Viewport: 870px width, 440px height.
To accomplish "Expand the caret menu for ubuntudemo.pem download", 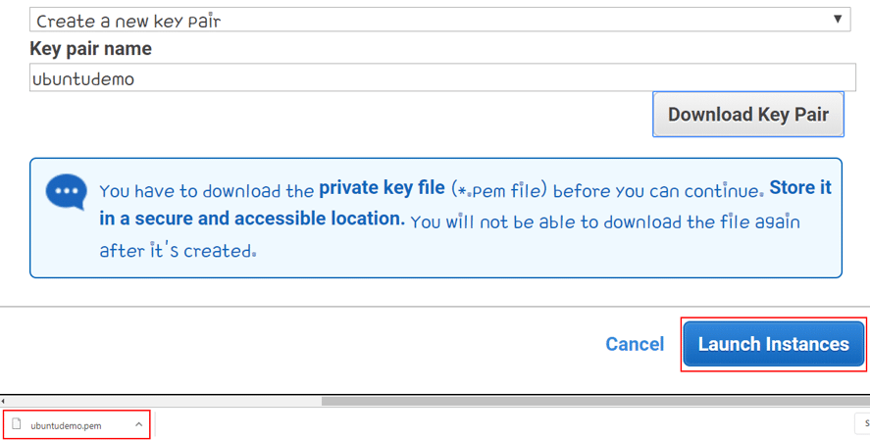I will click(x=138, y=424).
